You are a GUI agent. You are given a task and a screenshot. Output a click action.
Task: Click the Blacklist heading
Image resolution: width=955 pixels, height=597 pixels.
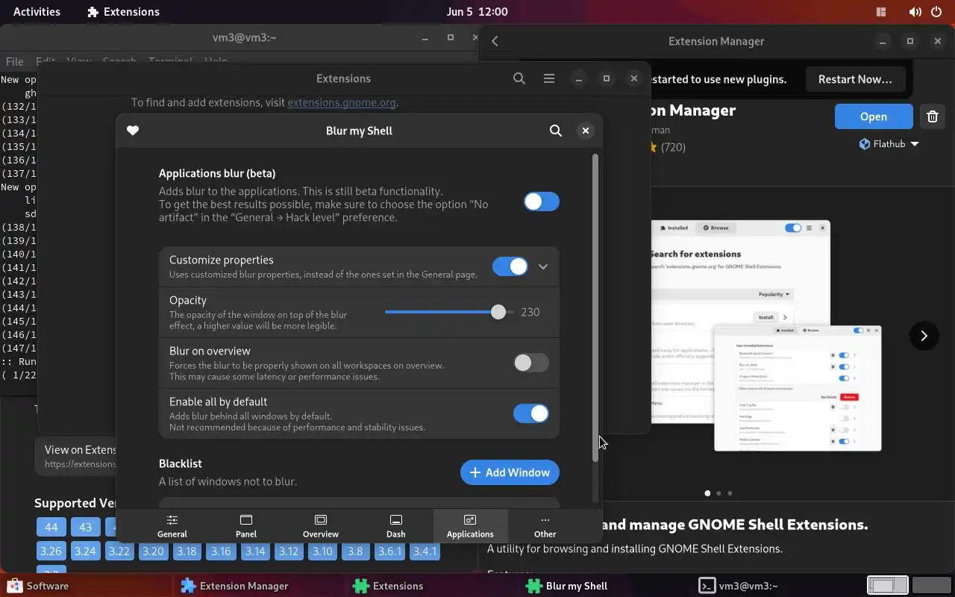[181, 463]
